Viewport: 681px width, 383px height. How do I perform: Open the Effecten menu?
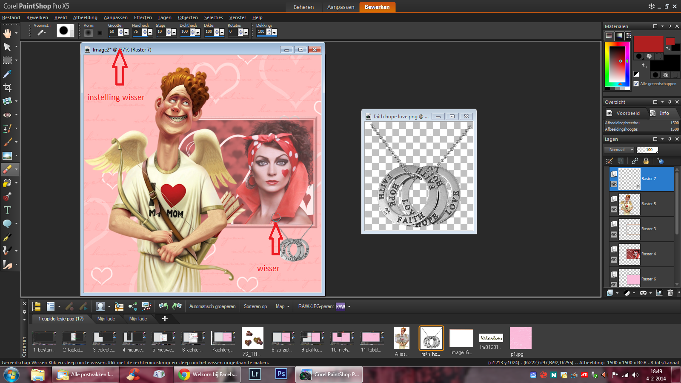tap(143, 17)
